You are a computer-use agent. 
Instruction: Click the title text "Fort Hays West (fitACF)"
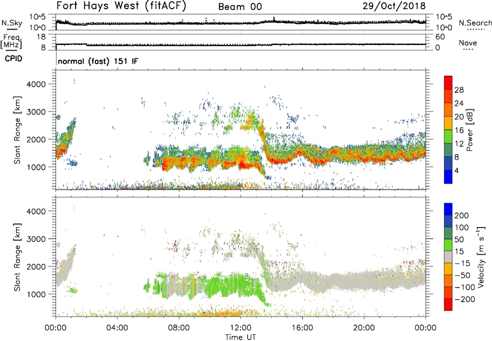coord(121,6)
